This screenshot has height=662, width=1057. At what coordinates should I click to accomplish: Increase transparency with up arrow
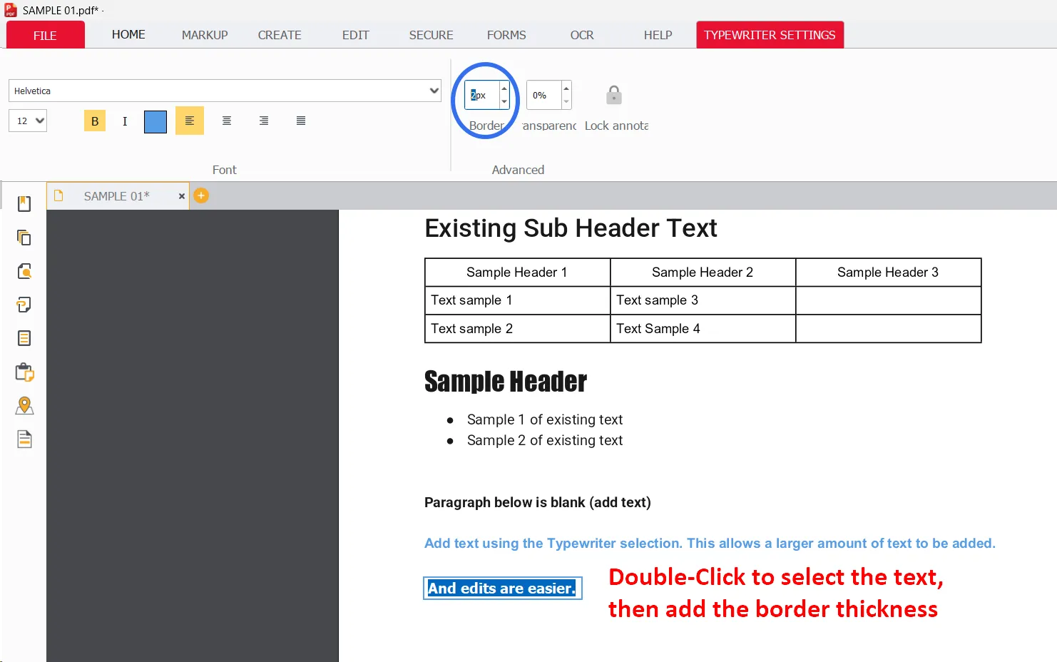tap(566, 88)
